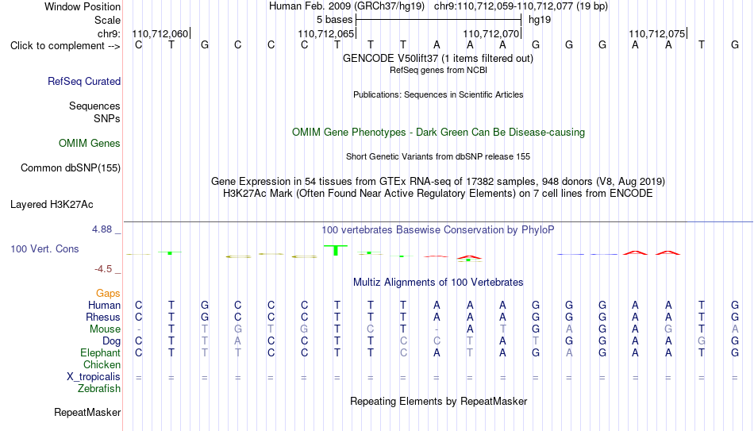Image resolution: width=754 pixels, height=431 pixels.
Task: Click the hg19 label beside scale bar
Action: [540, 20]
